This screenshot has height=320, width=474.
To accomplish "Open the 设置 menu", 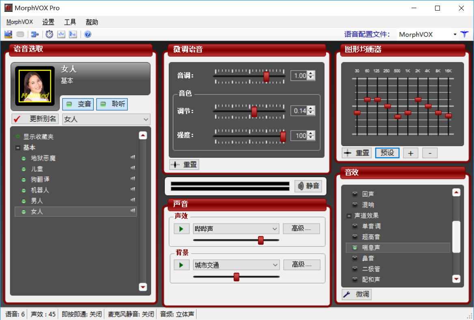I will [x=48, y=22].
